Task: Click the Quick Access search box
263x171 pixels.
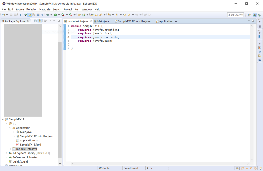Action: 235,15
